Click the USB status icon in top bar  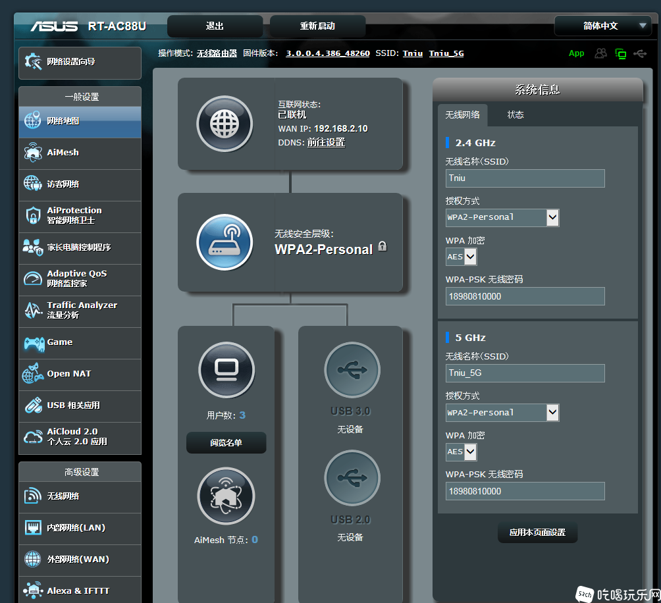tap(640, 53)
